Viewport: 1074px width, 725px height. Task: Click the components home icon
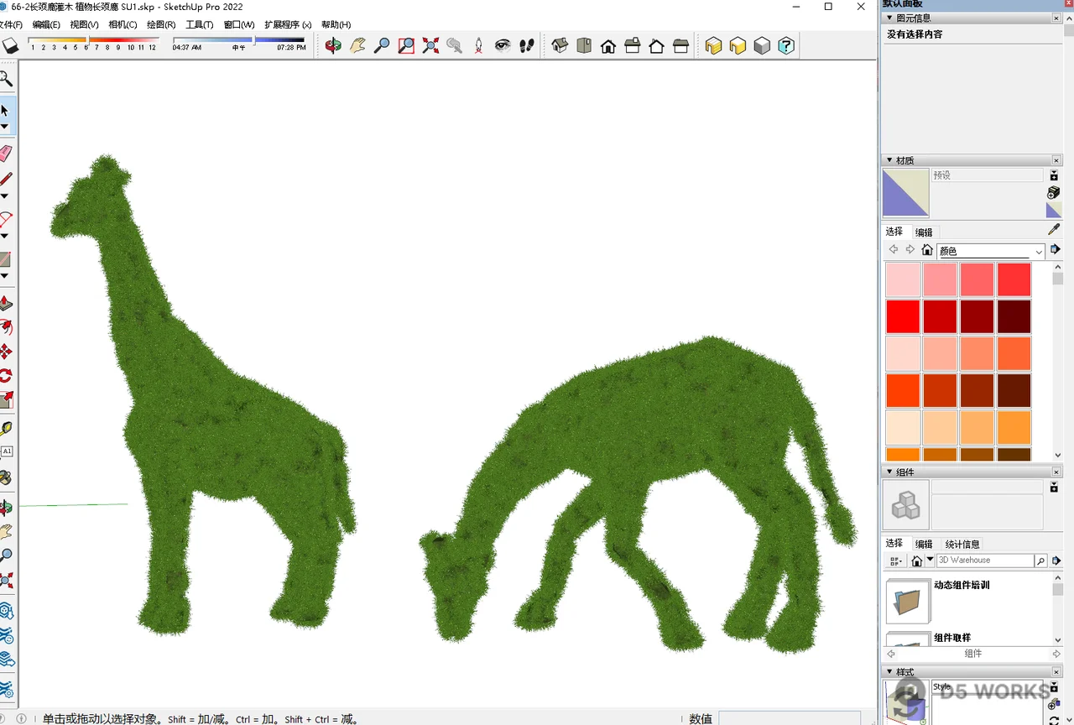coord(917,561)
